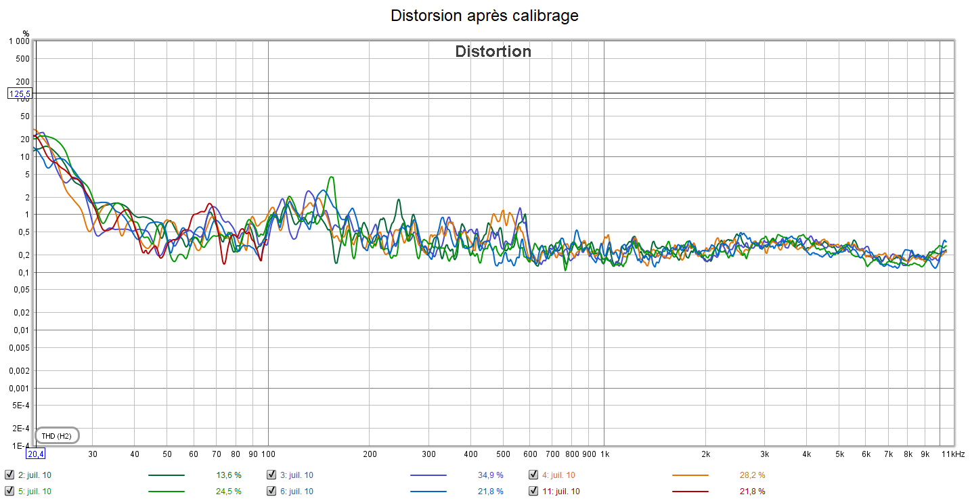Click the 20,4 frequency cursor value box
970x501 pixels.
coord(36,454)
